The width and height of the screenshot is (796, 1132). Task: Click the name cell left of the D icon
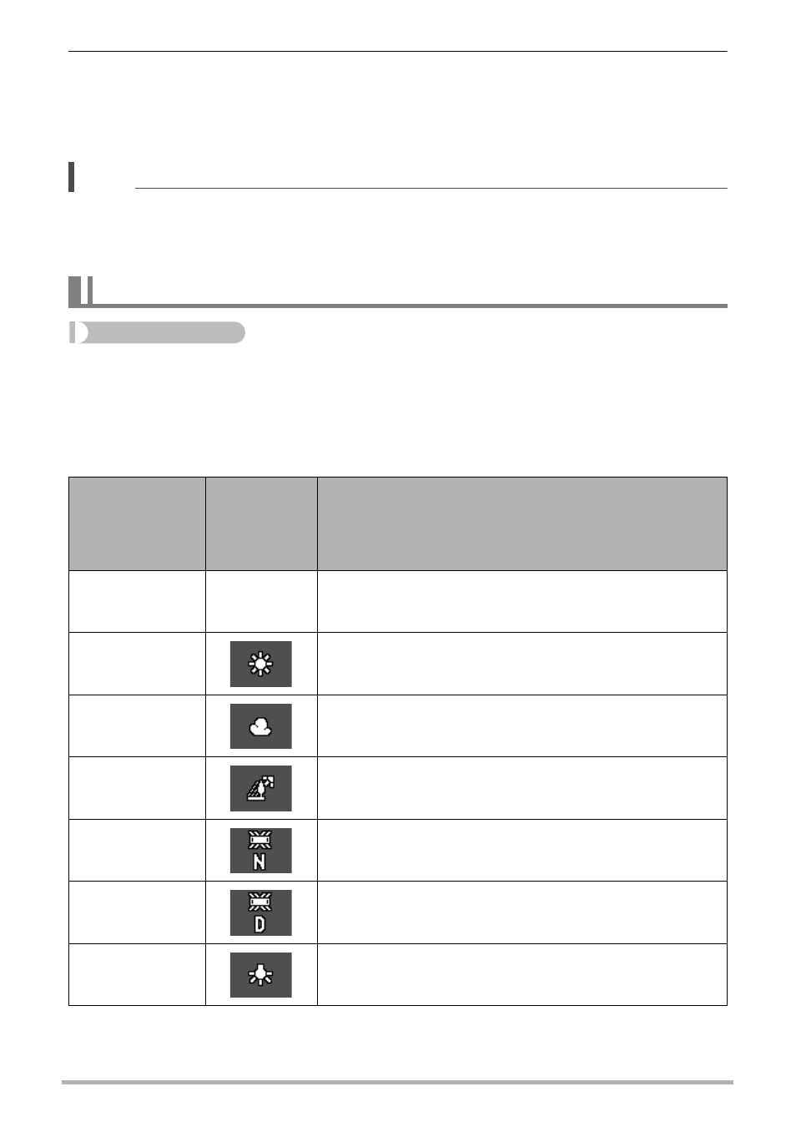(x=137, y=912)
